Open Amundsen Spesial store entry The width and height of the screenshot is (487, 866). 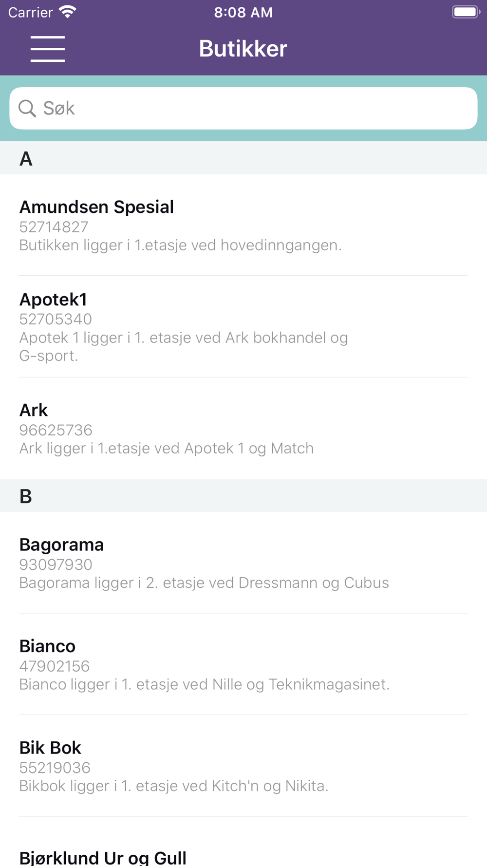[243, 225]
